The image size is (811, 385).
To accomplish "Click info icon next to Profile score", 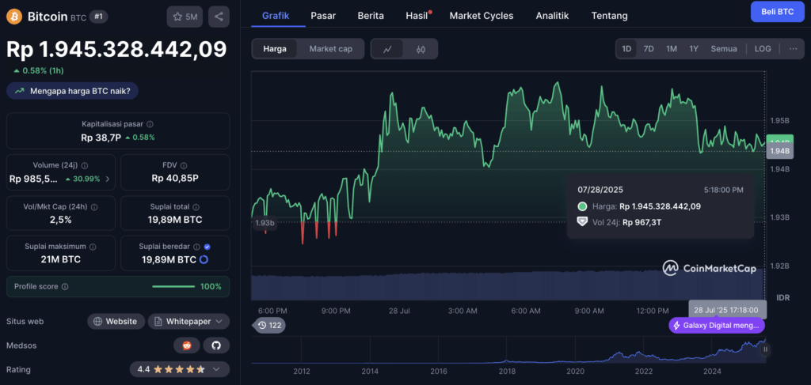I will pyautogui.click(x=65, y=286).
